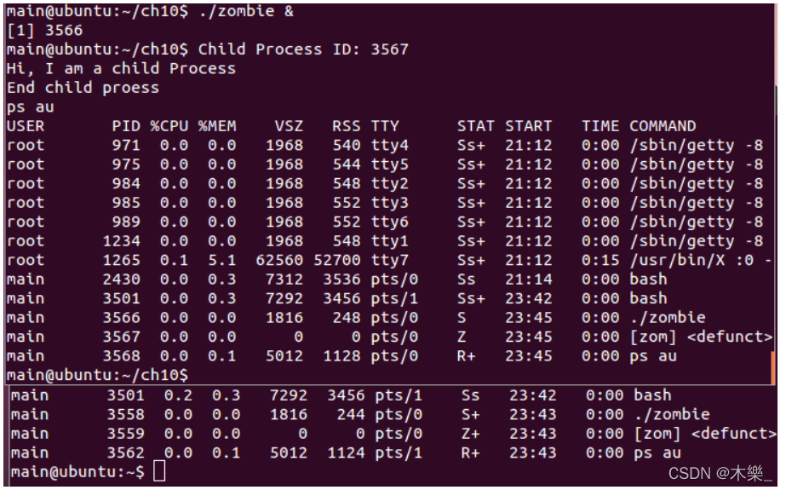Click PID 3562 in lower terminal
This screenshot has height=490, width=786.
pos(125,453)
